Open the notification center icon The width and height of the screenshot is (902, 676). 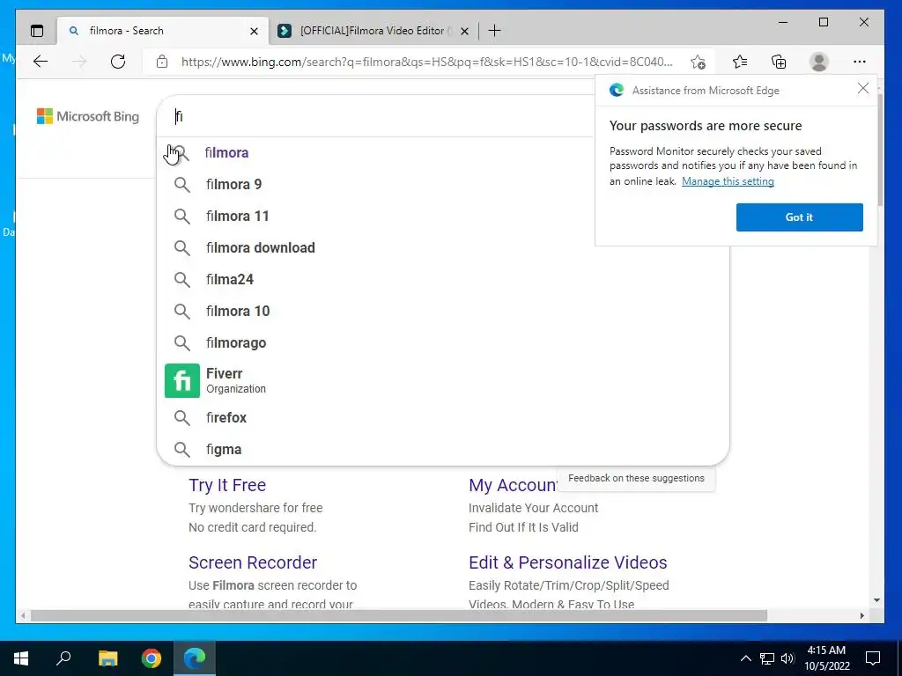coord(873,658)
